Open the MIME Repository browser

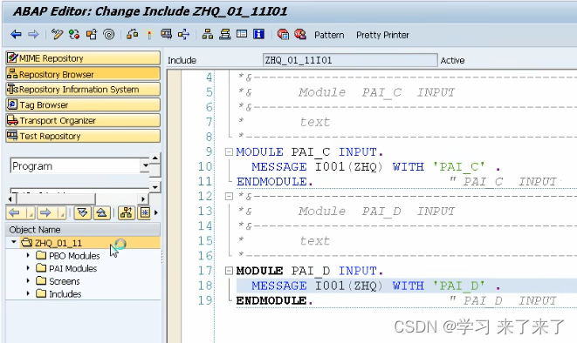(83, 58)
